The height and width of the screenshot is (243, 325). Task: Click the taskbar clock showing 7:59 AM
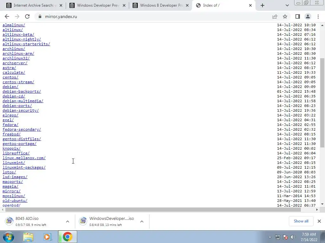309,237
